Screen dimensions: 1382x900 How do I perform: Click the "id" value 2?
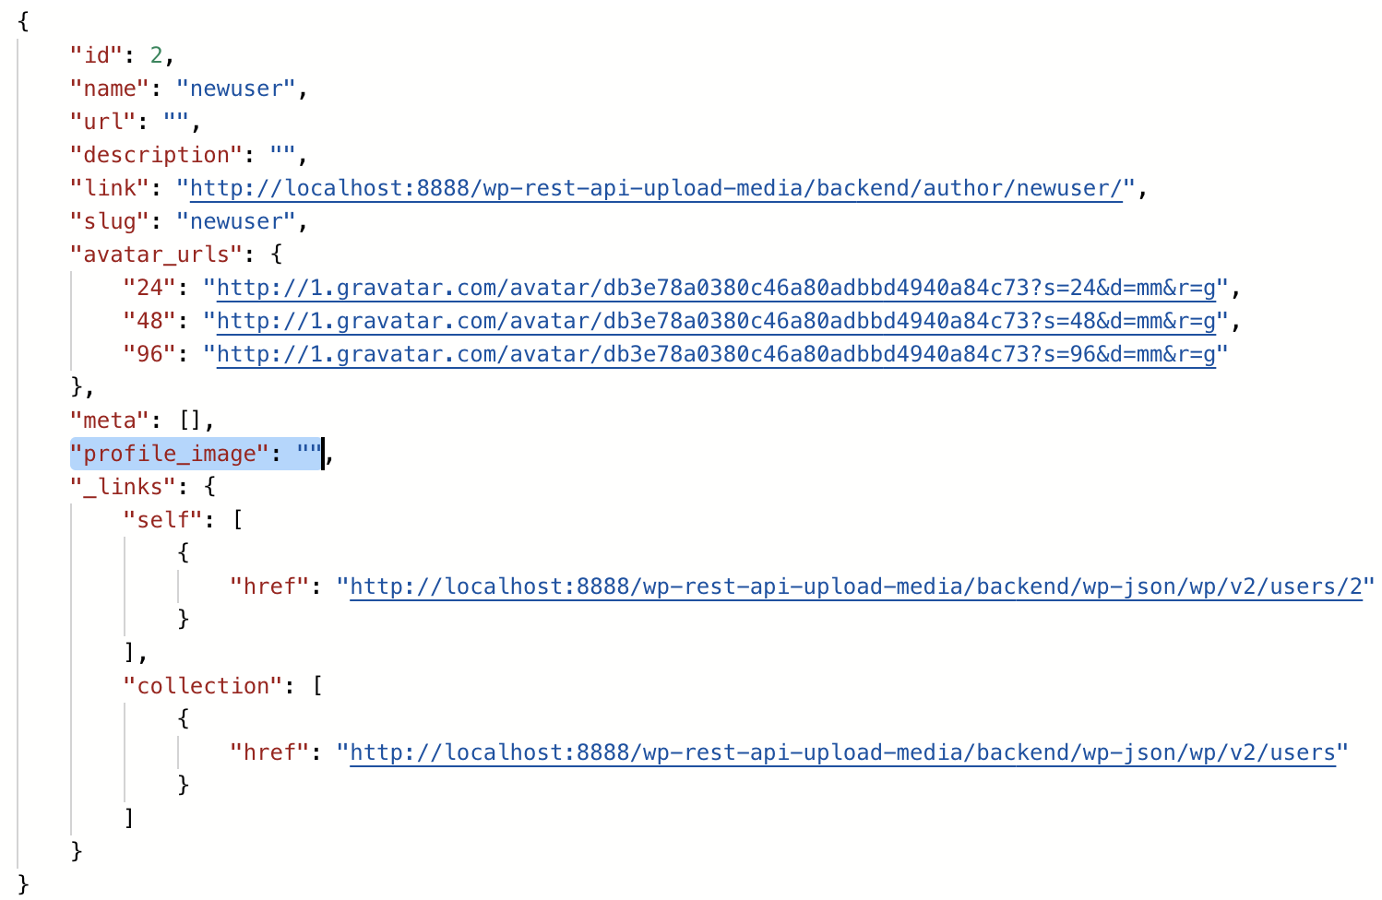tap(157, 55)
